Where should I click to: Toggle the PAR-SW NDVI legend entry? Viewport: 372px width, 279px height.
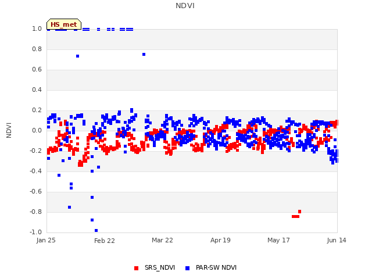(211, 268)
